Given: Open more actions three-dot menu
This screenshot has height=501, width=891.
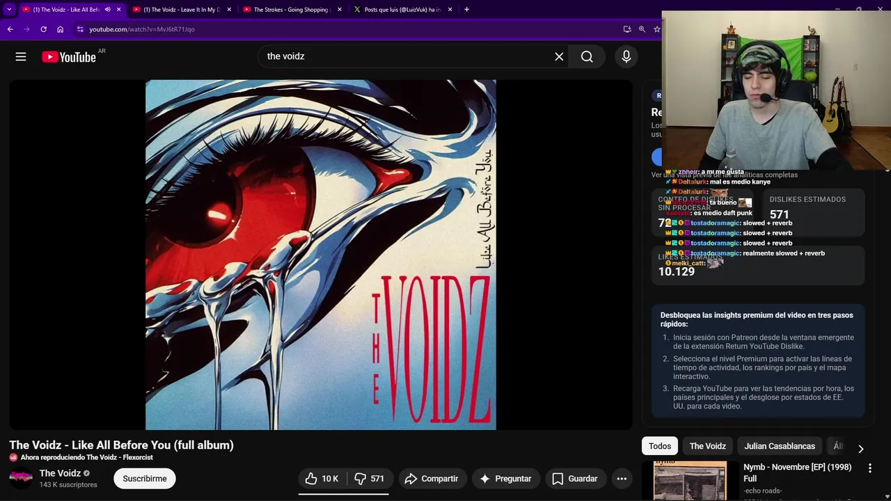Looking at the screenshot, I should [622, 479].
